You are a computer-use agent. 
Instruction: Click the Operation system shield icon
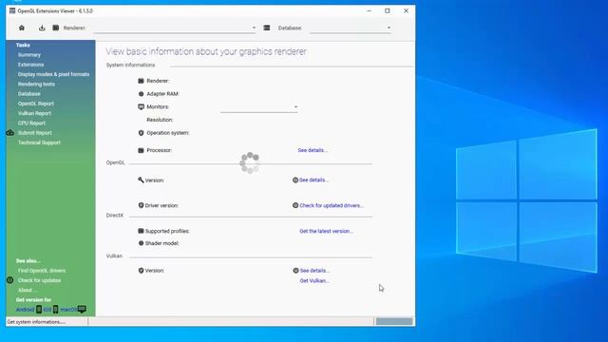pos(142,133)
